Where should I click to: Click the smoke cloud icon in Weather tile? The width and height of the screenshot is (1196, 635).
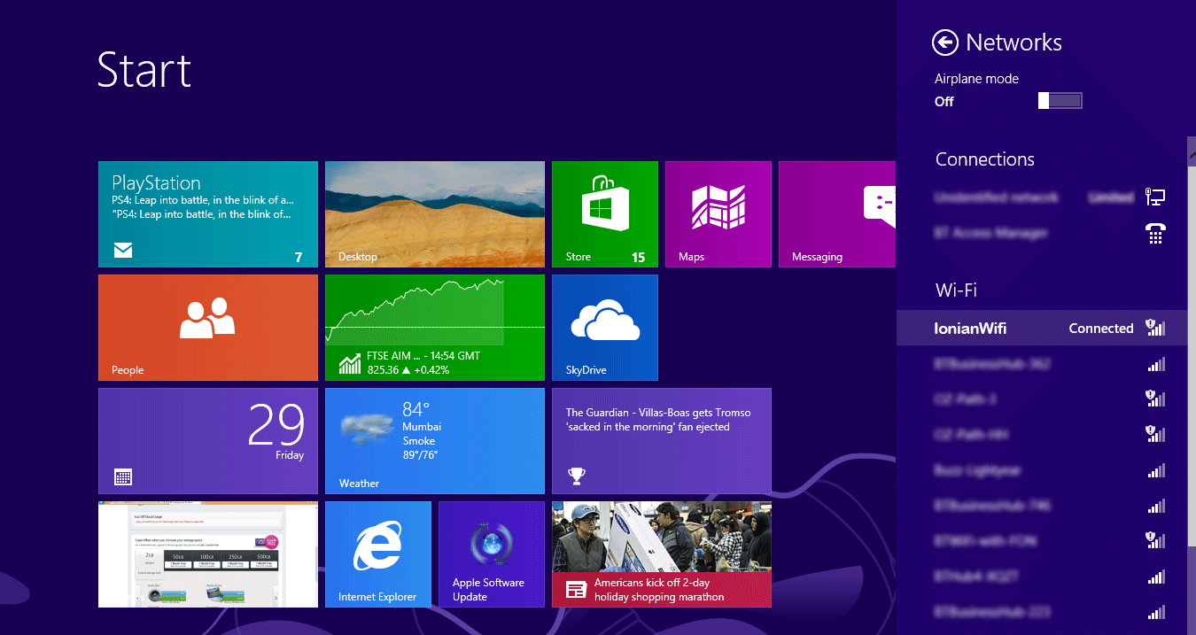coord(367,430)
